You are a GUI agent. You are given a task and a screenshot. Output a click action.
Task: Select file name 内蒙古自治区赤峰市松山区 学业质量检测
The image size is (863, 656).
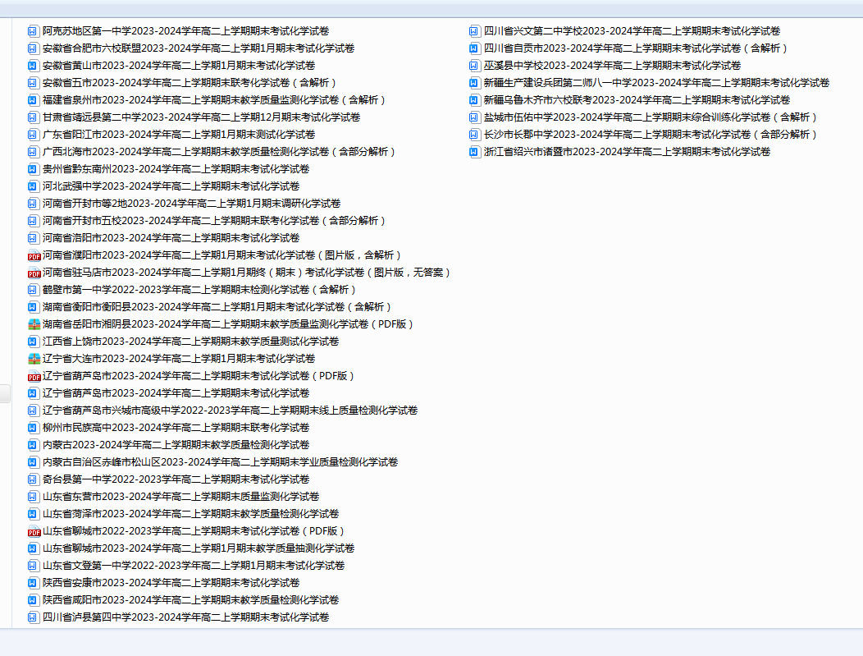[x=220, y=462]
